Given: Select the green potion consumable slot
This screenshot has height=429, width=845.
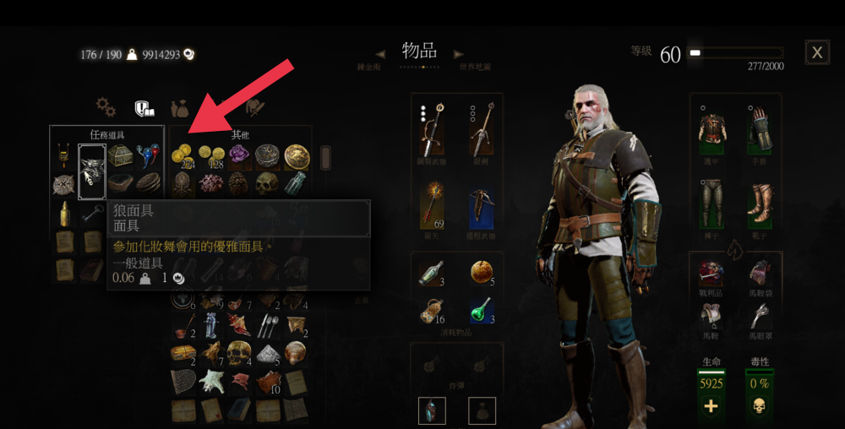Looking at the screenshot, I should click(482, 311).
